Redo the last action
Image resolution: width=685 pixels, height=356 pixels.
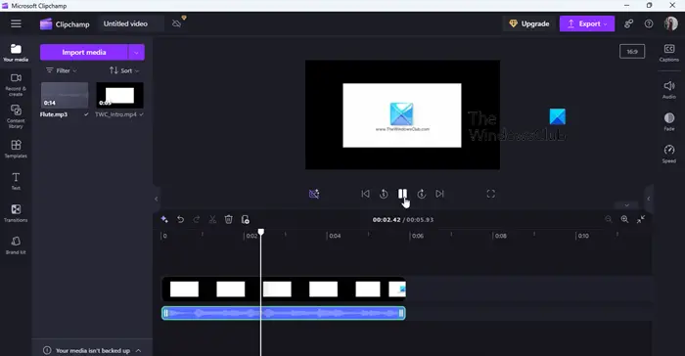(x=197, y=219)
